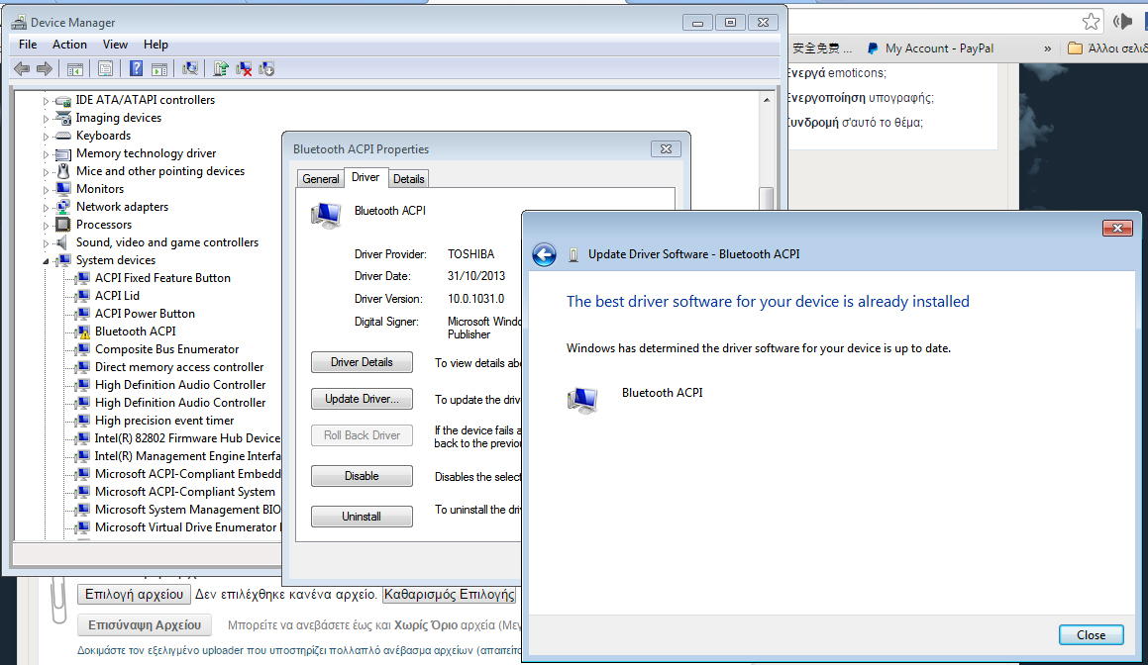Click the IDE ATA/ATAPI controllers icon
The height and width of the screenshot is (665, 1148).
coord(63,100)
